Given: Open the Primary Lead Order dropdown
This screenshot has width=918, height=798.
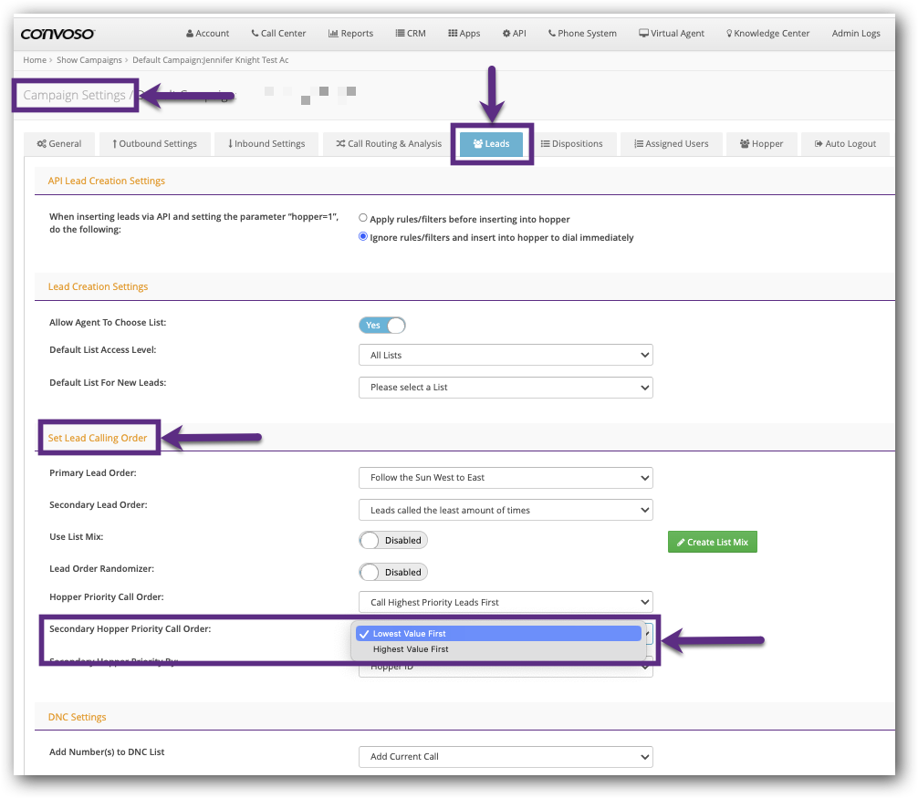Looking at the screenshot, I should pyautogui.click(x=506, y=477).
